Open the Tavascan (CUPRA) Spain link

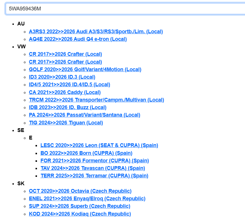point(92,168)
